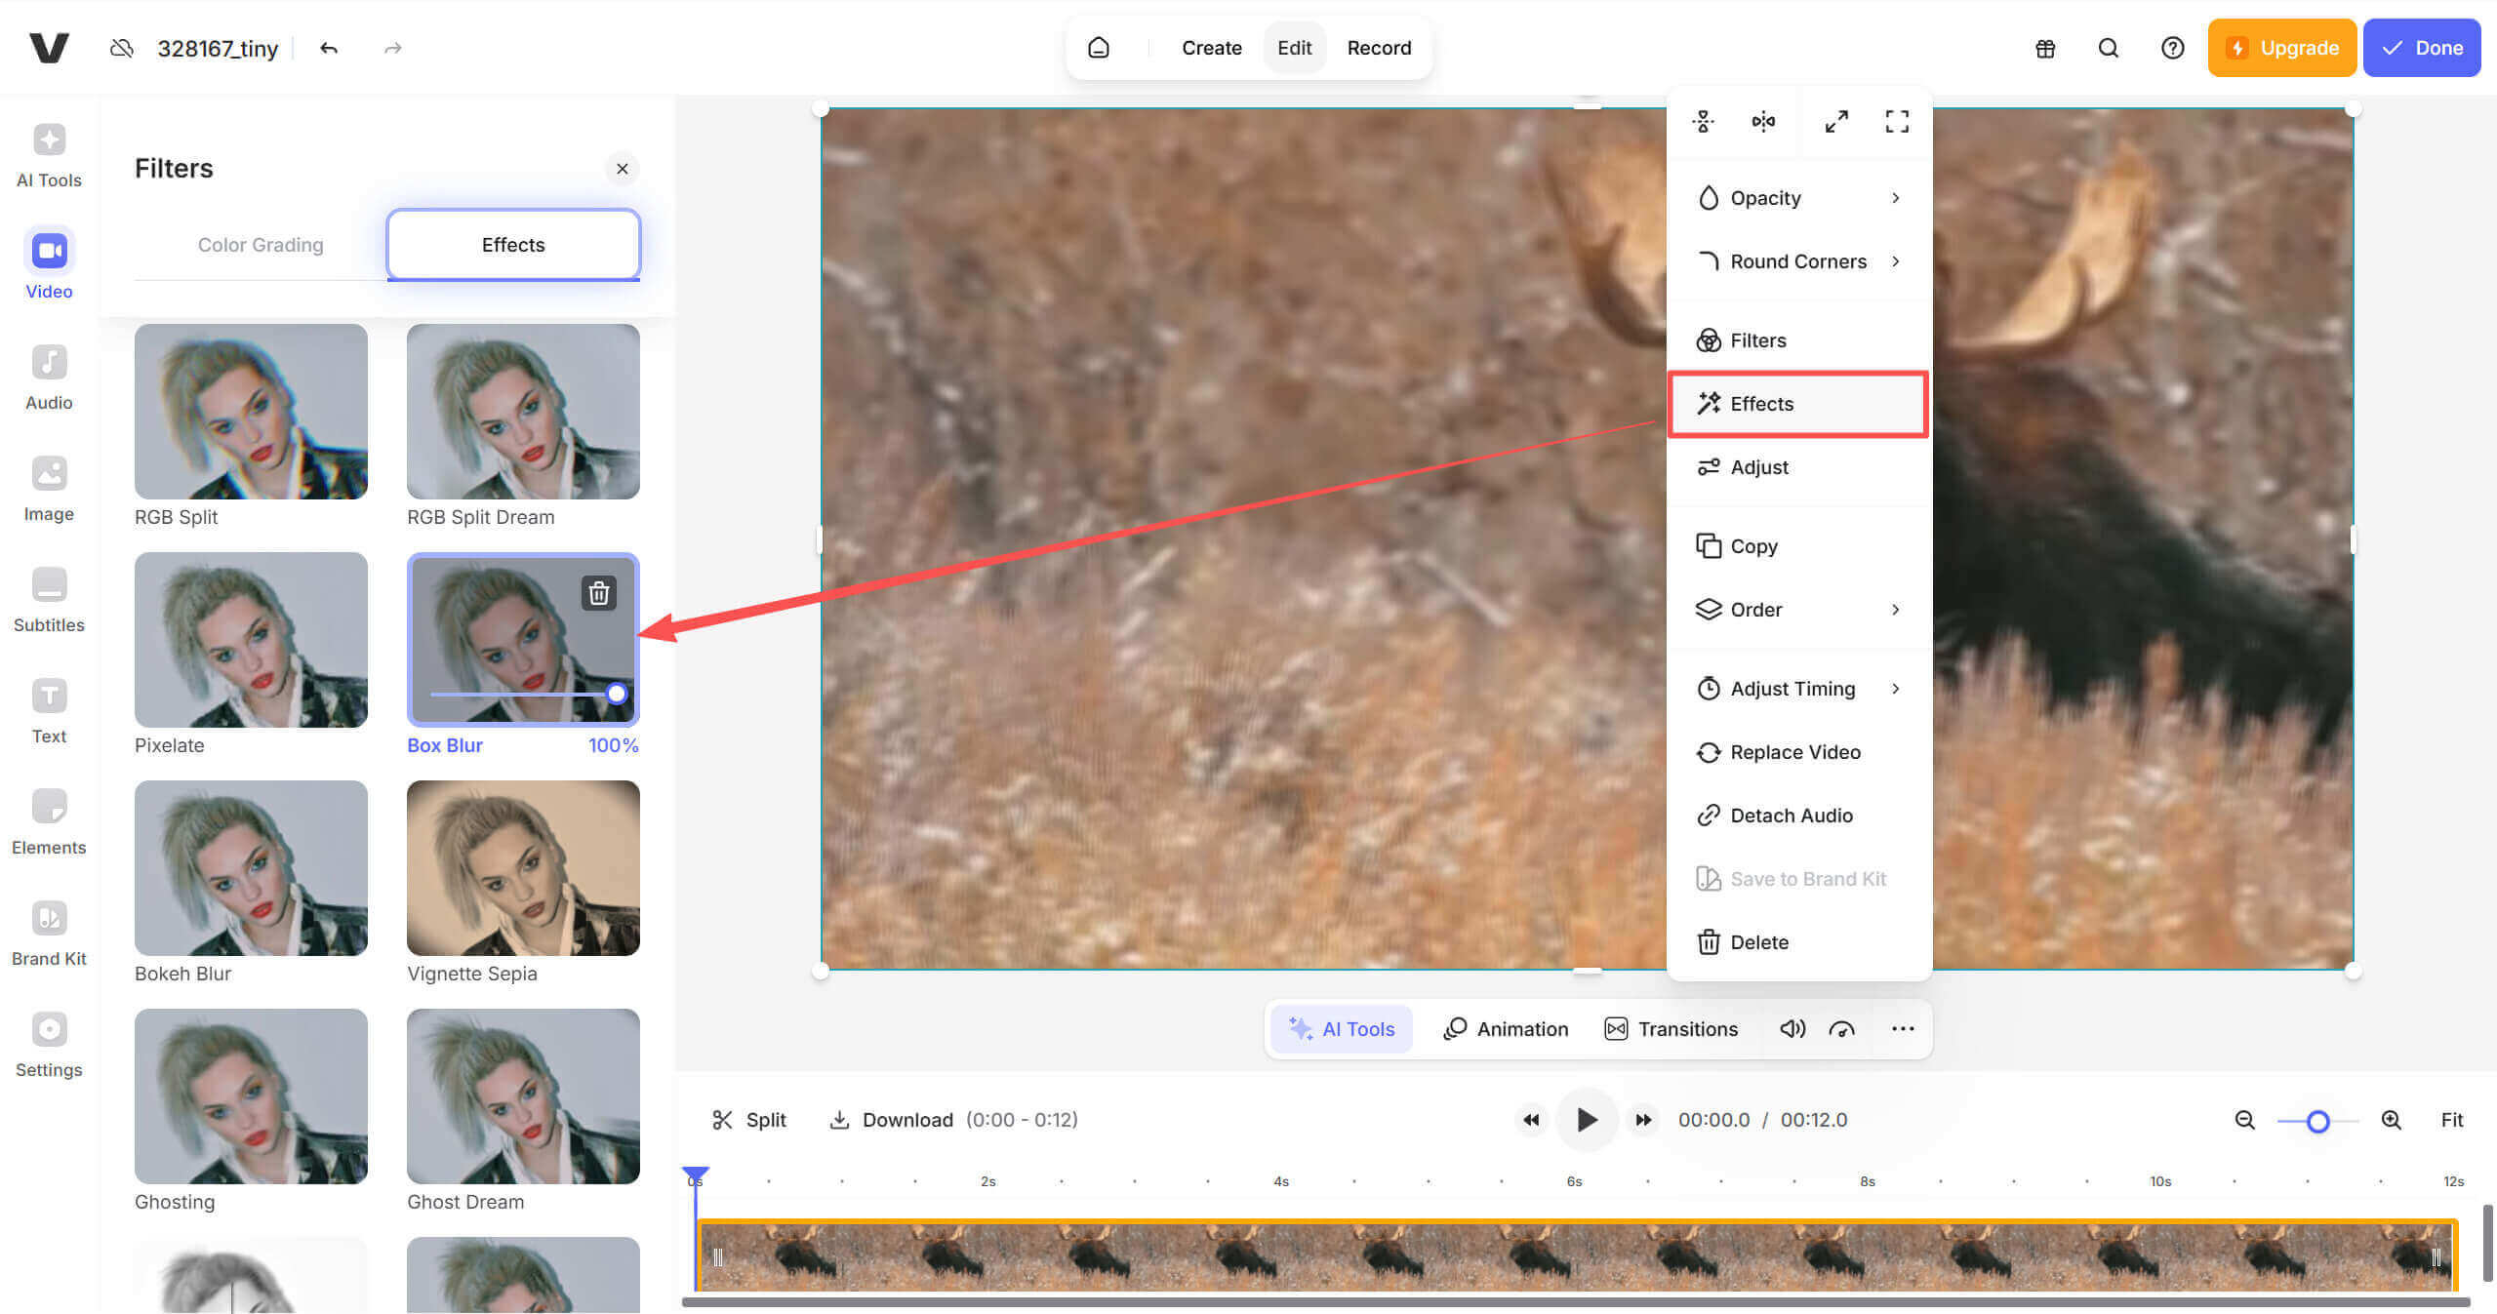The height and width of the screenshot is (1314, 2497).
Task: Click the Upgrade button
Action: point(2282,47)
